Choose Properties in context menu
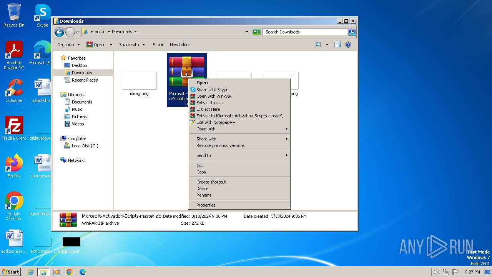Image resolution: width=492 pixels, height=277 pixels. 239,205
